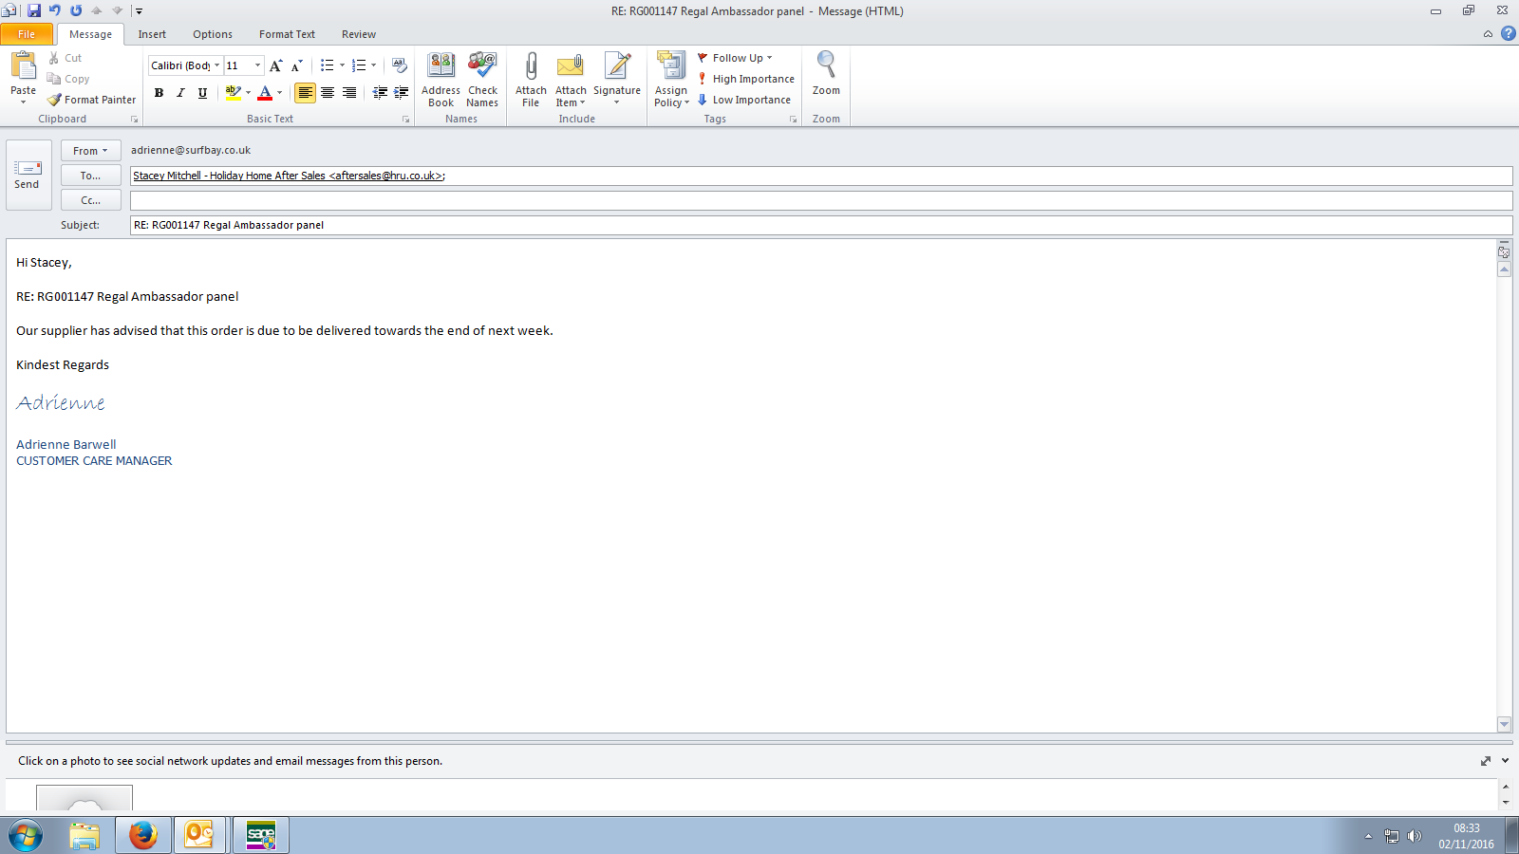
Task: Activate the Format Painter
Action: [92, 100]
